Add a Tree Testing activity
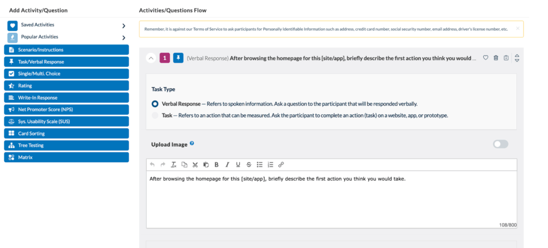This screenshot has width=548, height=248. click(66, 145)
